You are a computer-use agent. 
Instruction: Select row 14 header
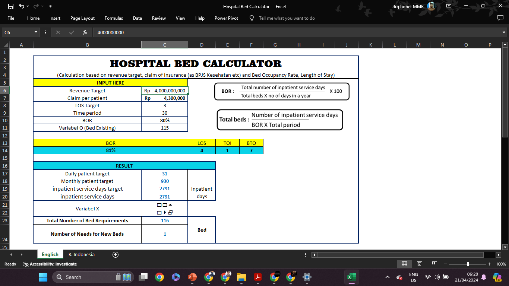coord(4,150)
